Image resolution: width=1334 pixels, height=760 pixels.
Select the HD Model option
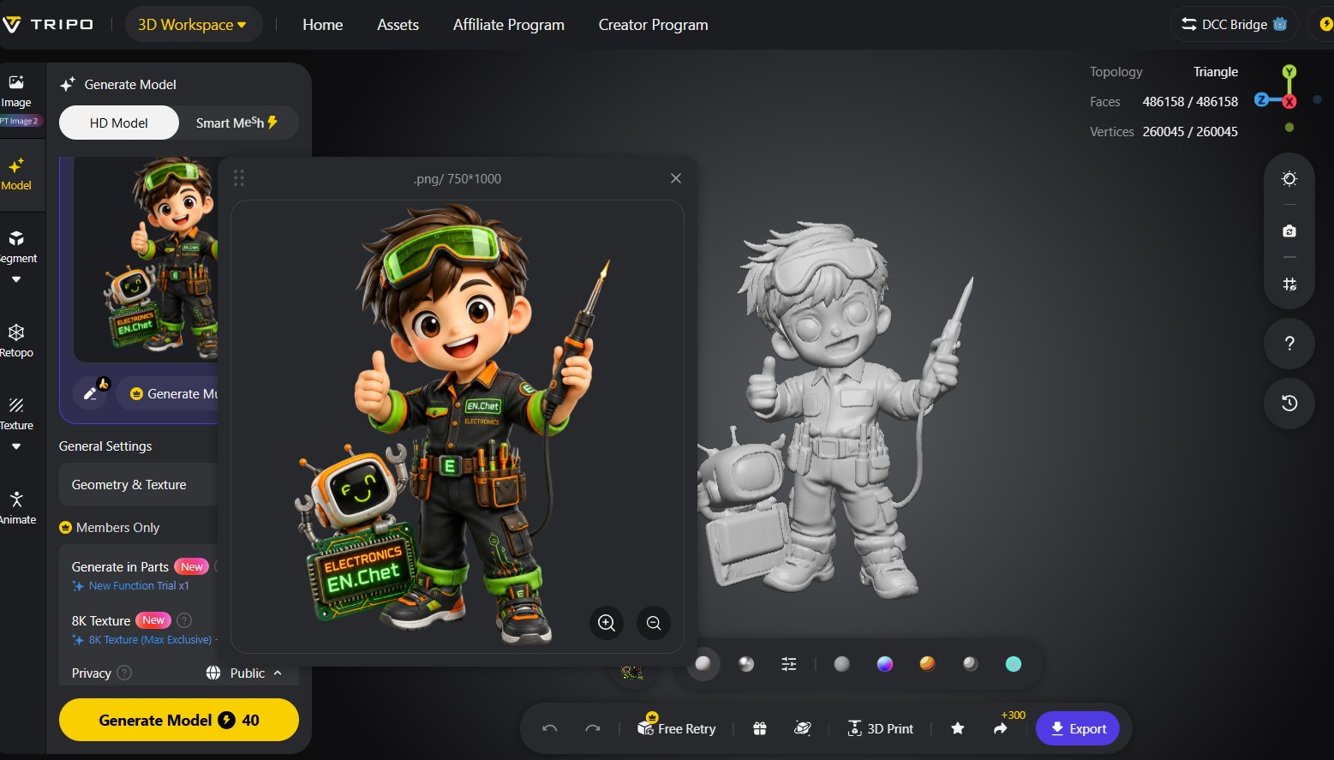[x=119, y=123]
